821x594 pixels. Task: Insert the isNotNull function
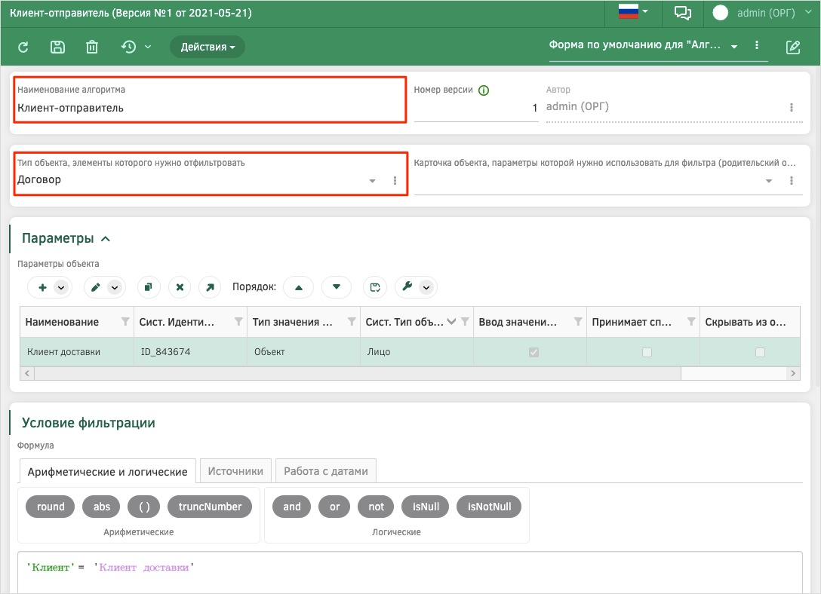pyautogui.click(x=489, y=507)
